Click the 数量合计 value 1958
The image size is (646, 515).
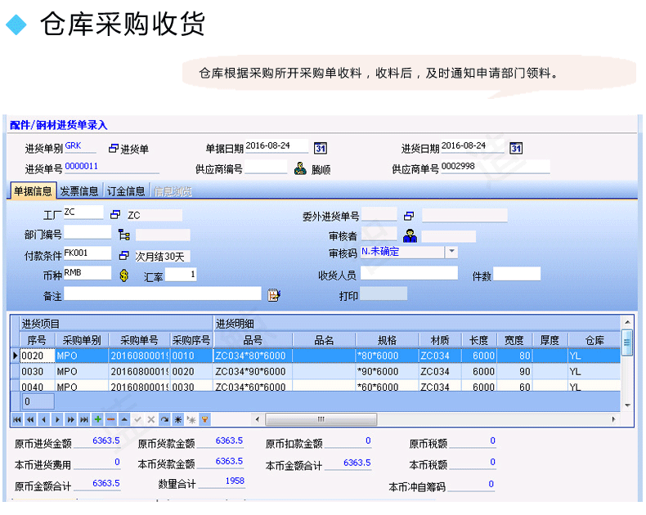(x=235, y=481)
